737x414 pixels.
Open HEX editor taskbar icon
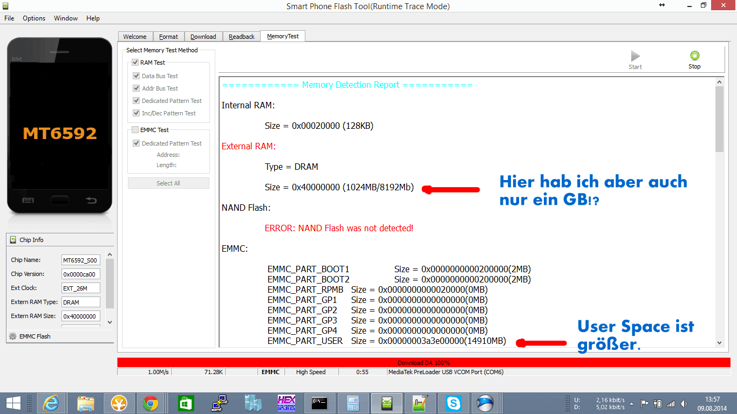pyautogui.click(x=286, y=403)
